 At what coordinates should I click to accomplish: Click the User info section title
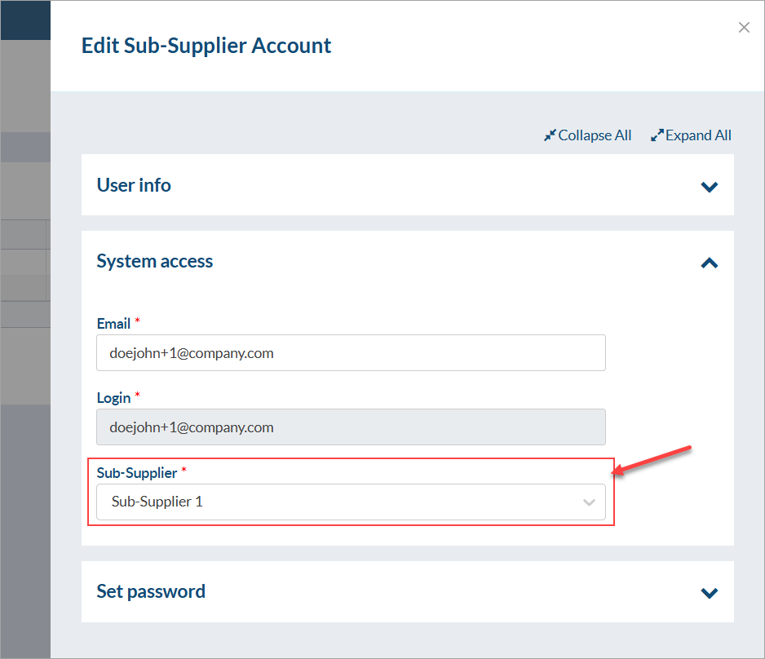pyautogui.click(x=134, y=185)
